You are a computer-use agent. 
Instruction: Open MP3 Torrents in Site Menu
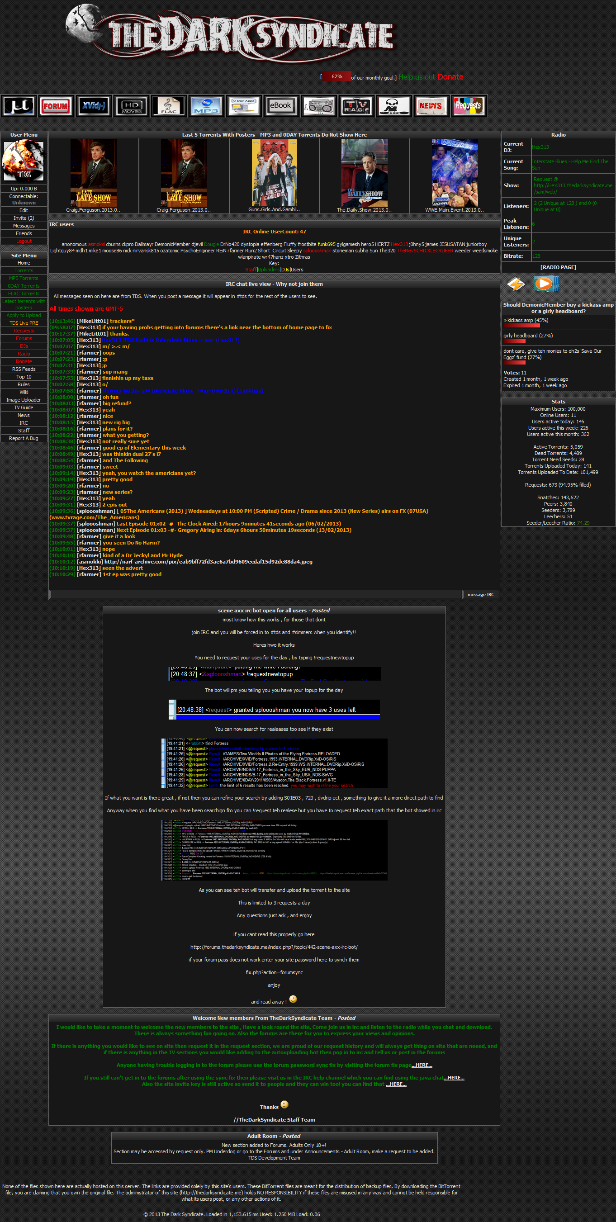click(24, 278)
